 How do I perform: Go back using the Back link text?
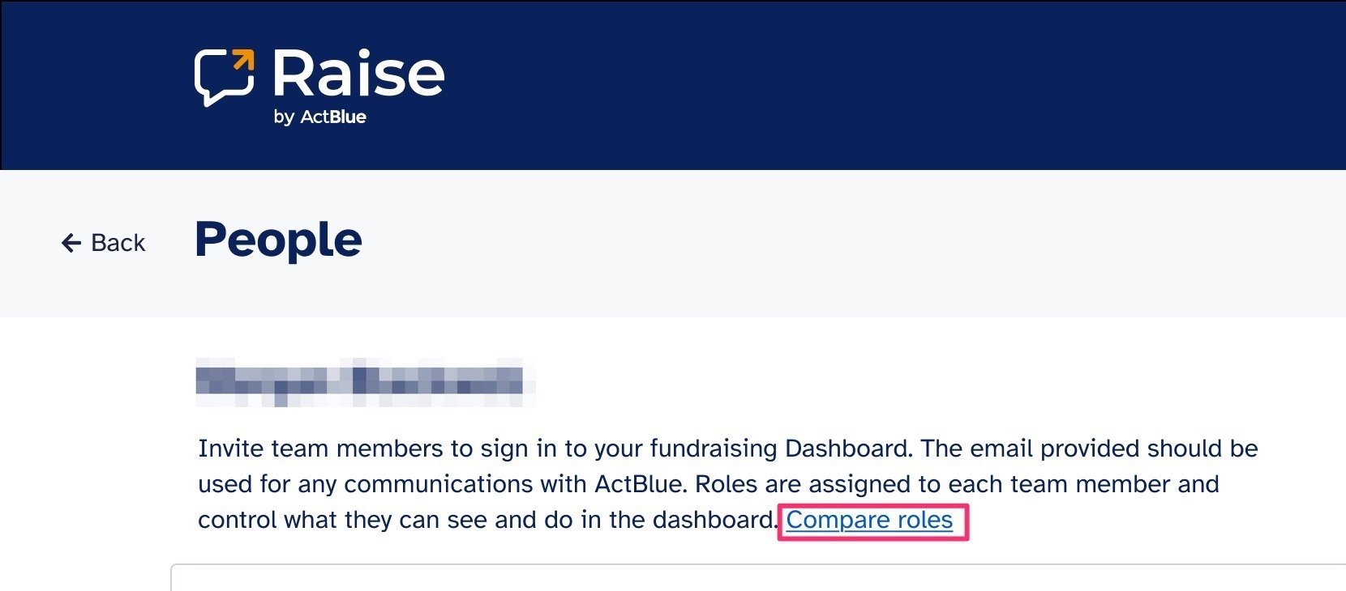point(118,243)
